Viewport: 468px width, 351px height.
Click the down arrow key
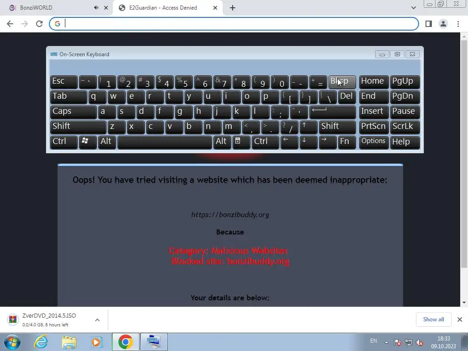pos(308,143)
